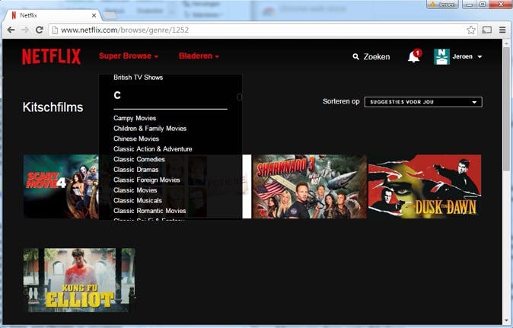
Task: Open Scary Movie 4 thumbnail
Action: point(61,186)
